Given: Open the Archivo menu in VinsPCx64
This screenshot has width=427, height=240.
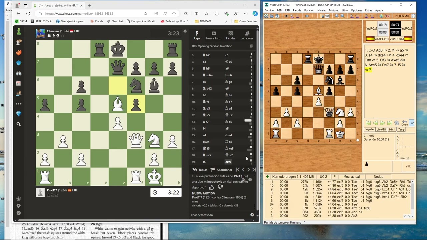Looking at the screenshot, I should point(269,10).
